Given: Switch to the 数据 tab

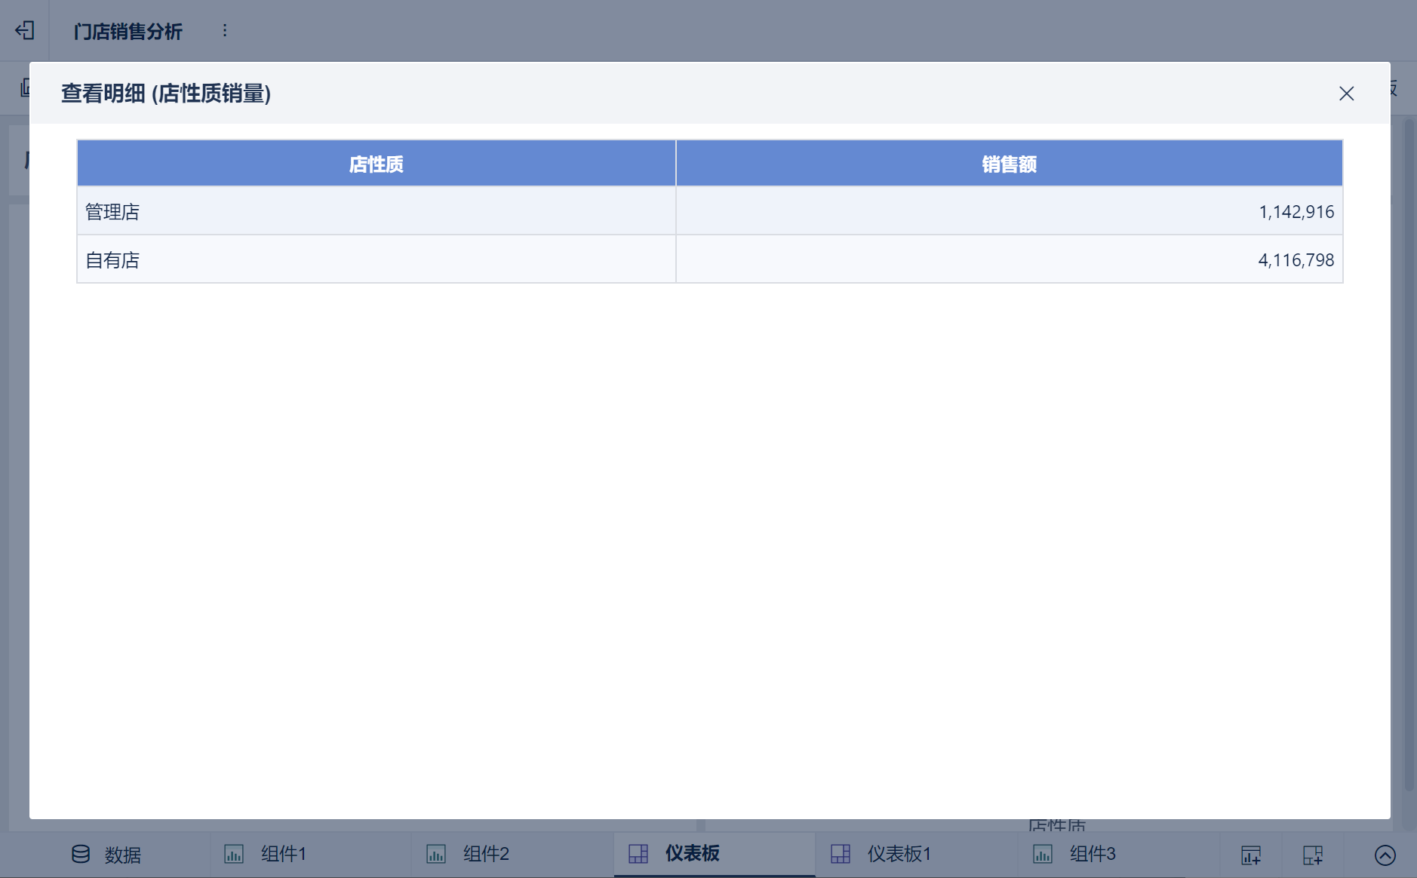Looking at the screenshot, I should (106, 855).
